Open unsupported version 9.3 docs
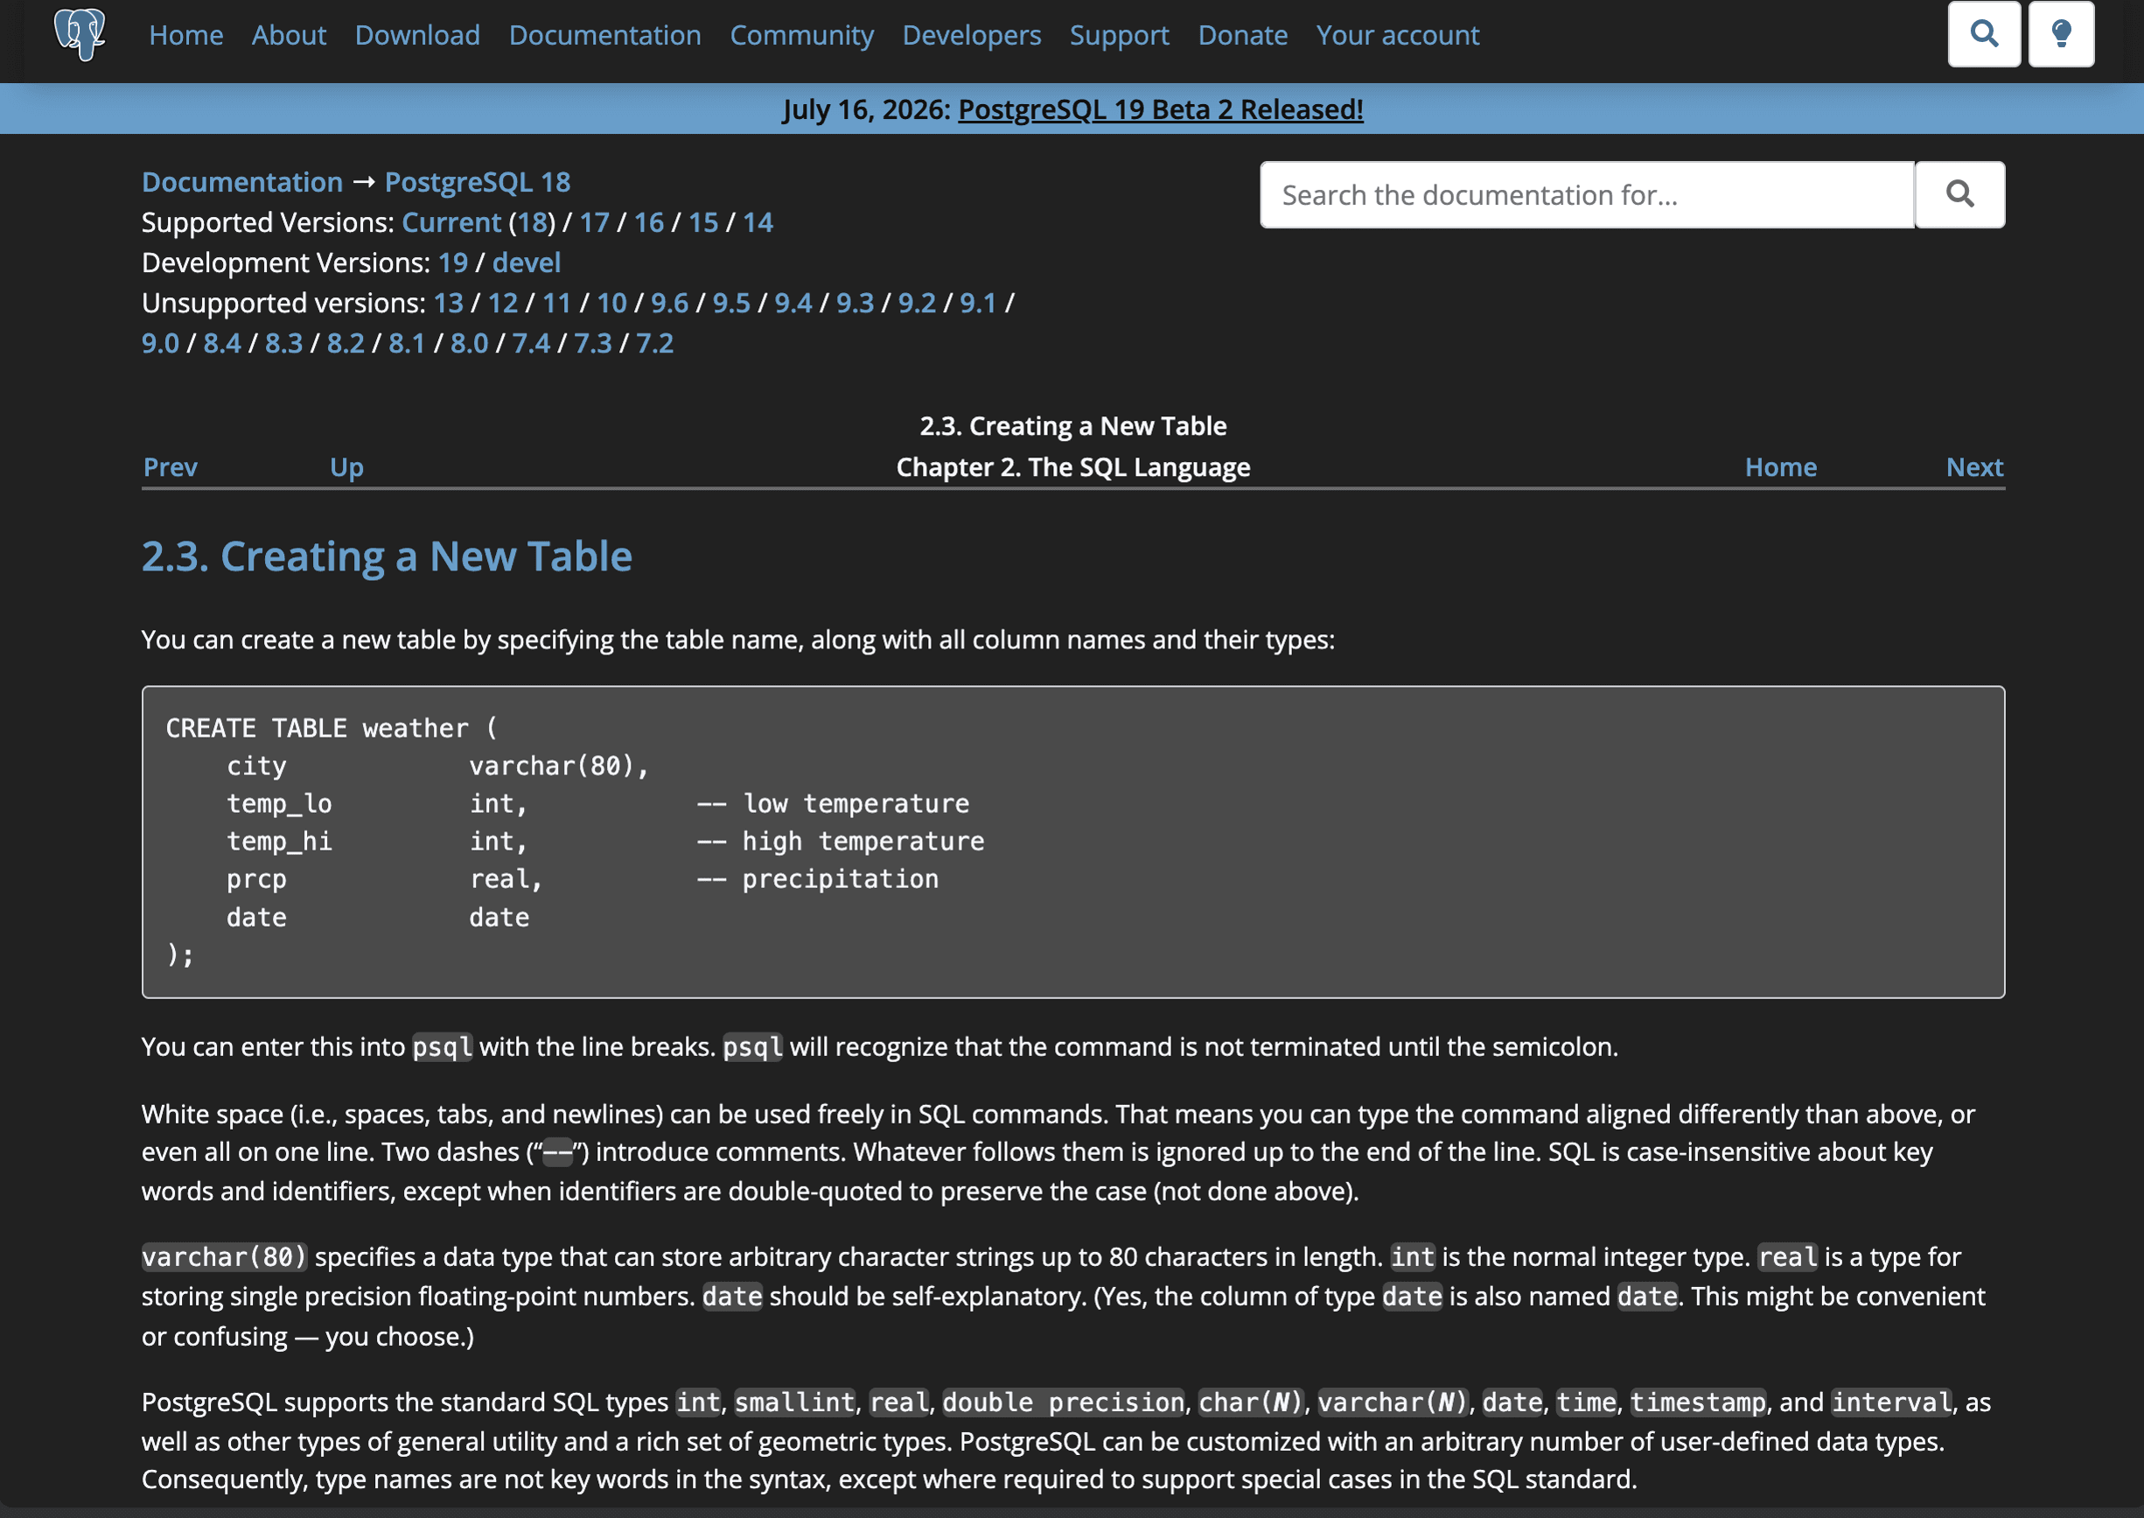This screenshot has width=2144, height=1518. pos(856,303)
